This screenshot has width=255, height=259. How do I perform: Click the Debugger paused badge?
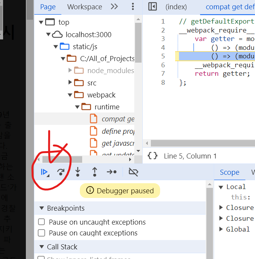(120, 191)
